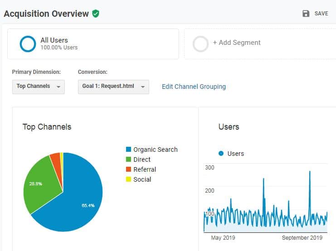Click the 100.00% Users text
336x251 pixels.
point(59,48)
